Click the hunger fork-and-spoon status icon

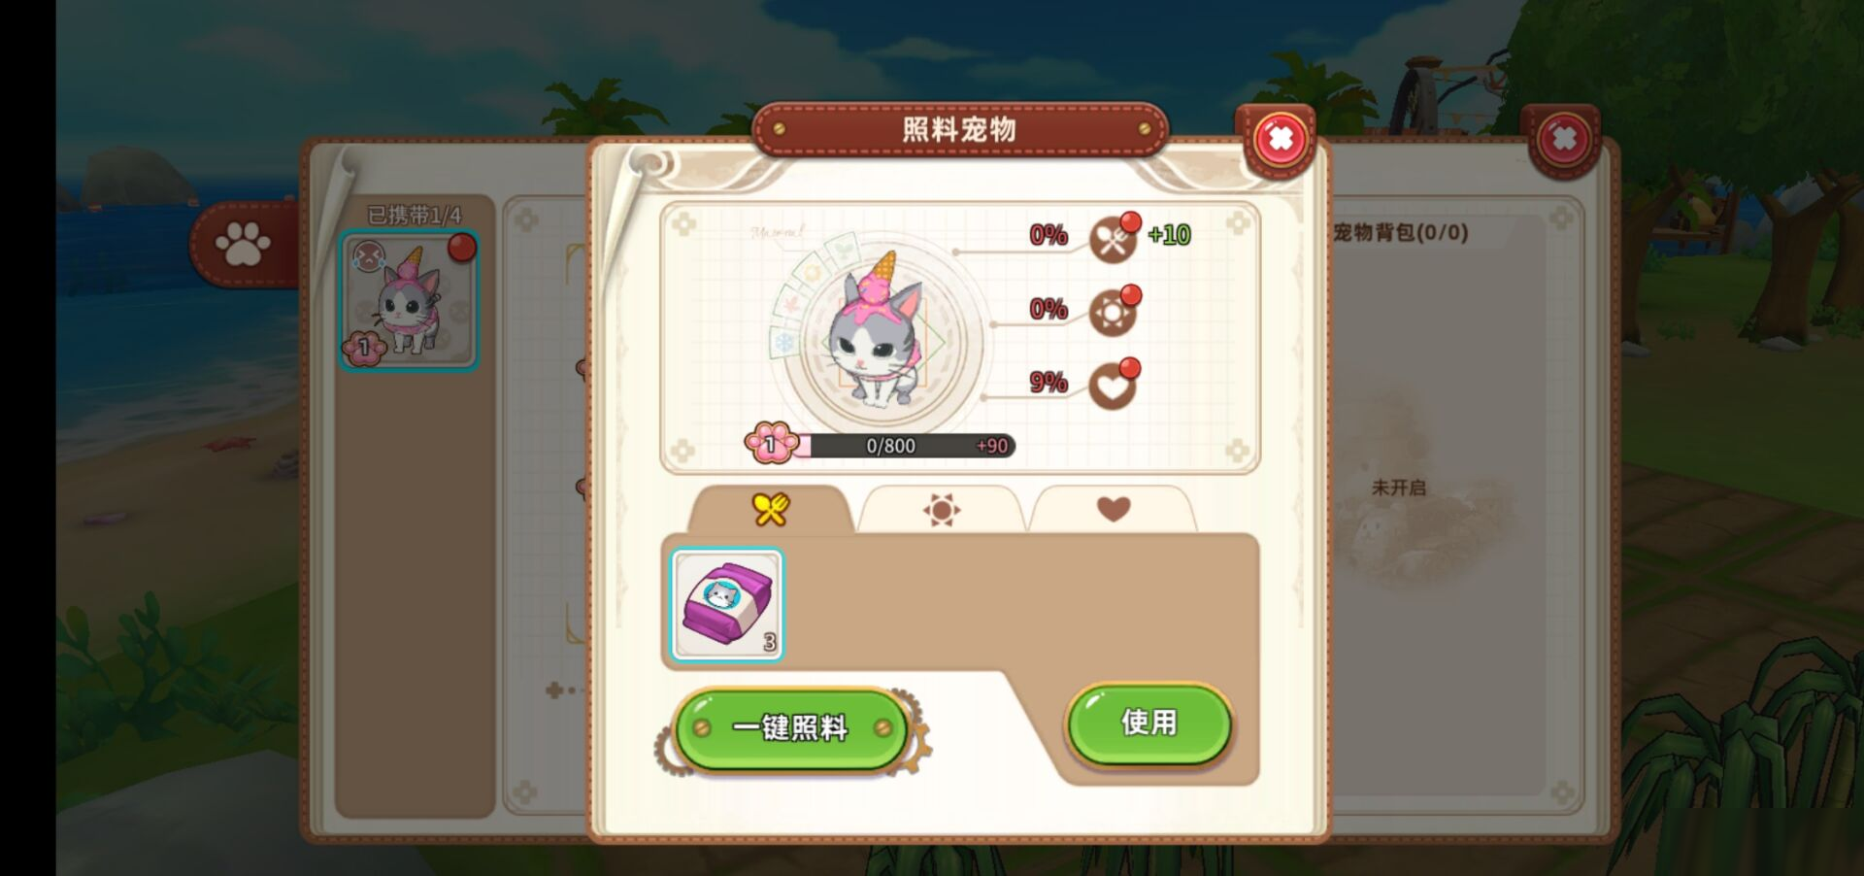pyautogui.click(x=1113, y=239)
